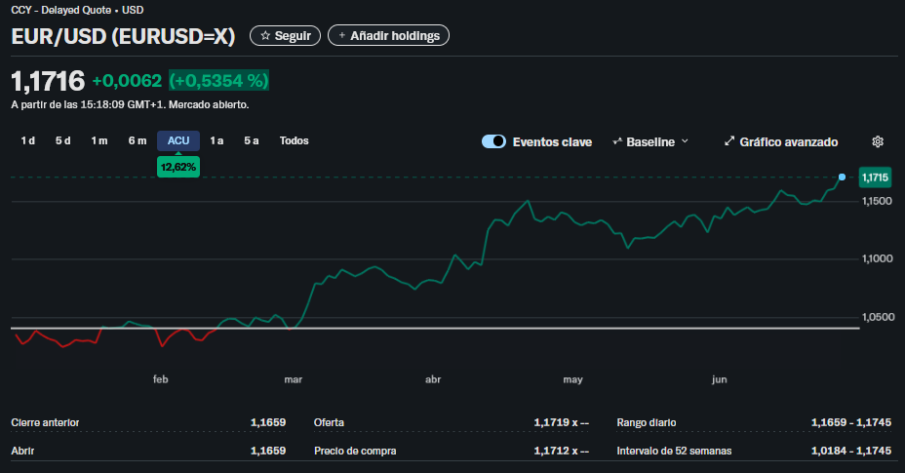Click the +0,5354 % change badge
905x473 pixels.
(219, 80)
